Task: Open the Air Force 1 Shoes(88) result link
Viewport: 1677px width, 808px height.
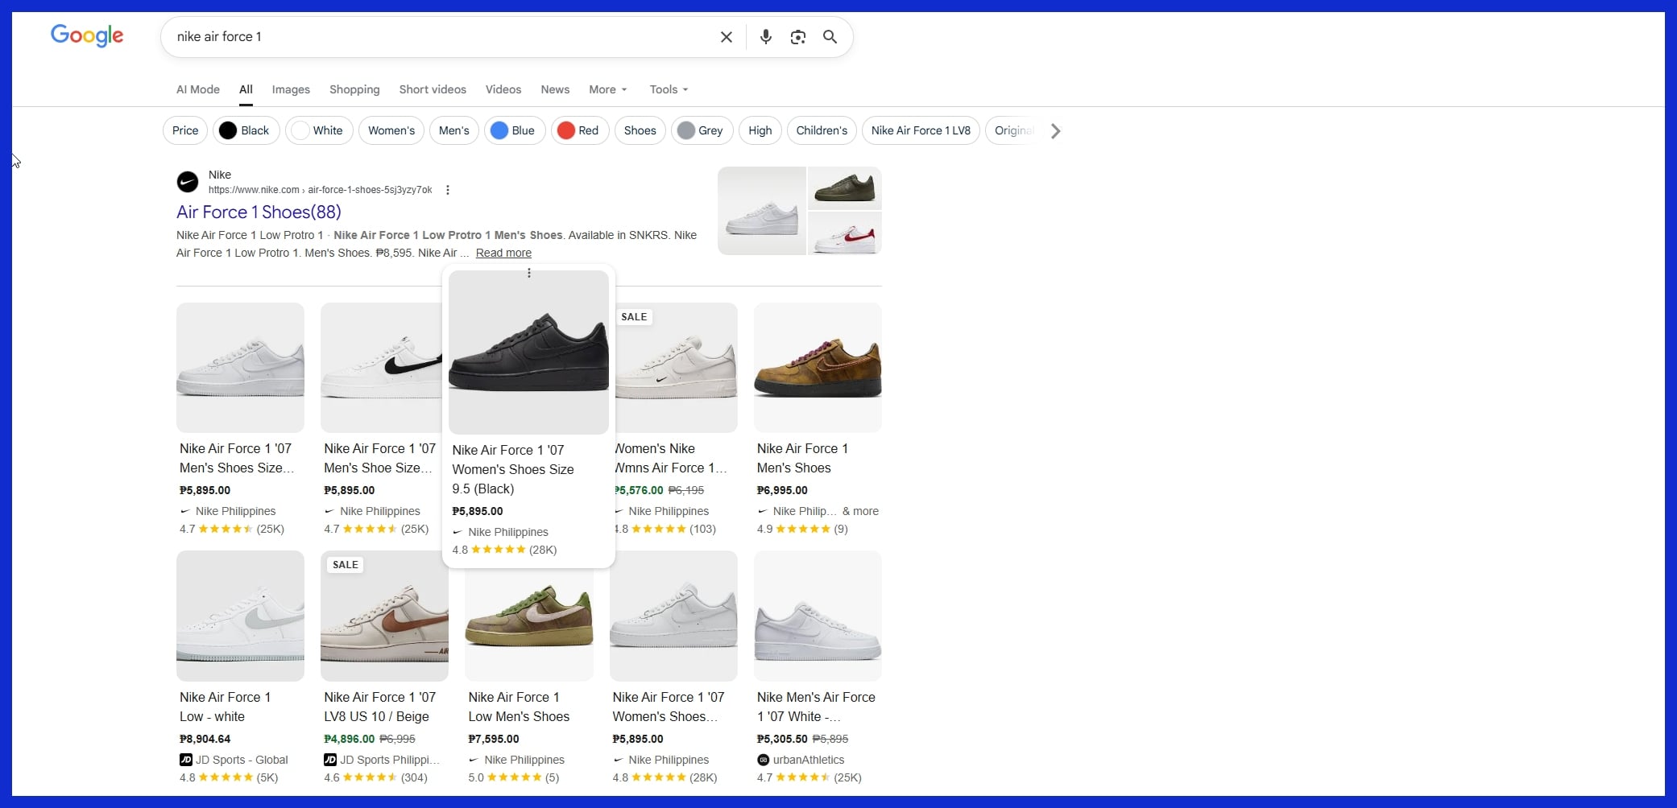Action: pos(258,212)
